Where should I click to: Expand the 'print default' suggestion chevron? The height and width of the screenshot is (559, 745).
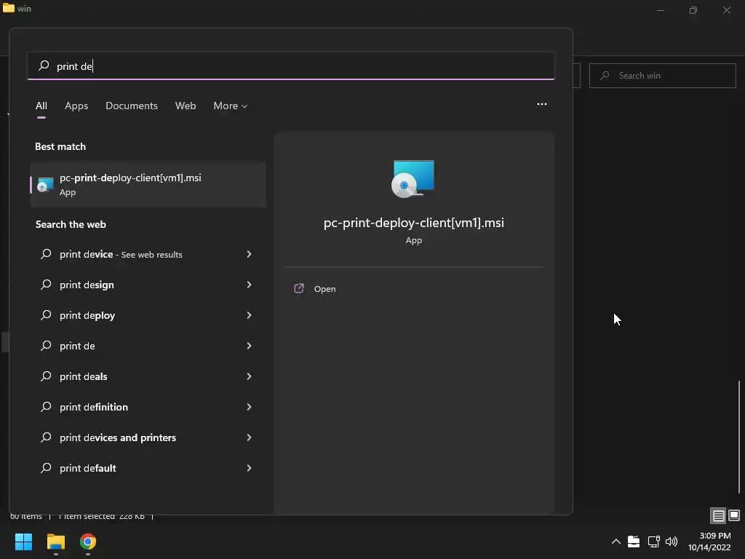tap(249, 468)
